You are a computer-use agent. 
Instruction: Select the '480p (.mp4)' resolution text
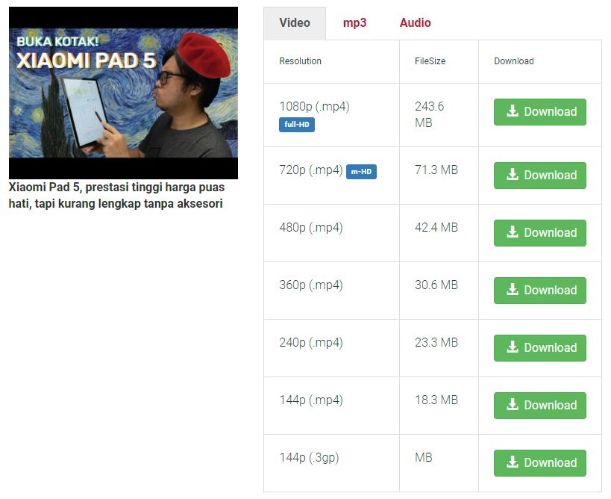pyautogui.click(x=311, y=227)
